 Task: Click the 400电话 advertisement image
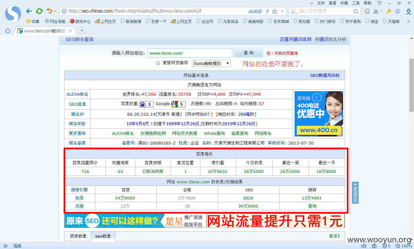pyautogui.click(x=319, y=114)
